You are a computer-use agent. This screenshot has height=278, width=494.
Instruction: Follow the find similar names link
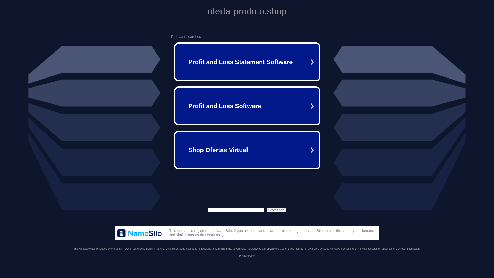pos(184,235)
